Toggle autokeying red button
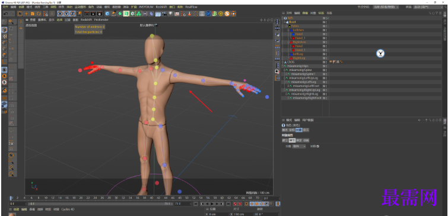Image resolution: width=448 pixels, height=216 pixels. 240,204
